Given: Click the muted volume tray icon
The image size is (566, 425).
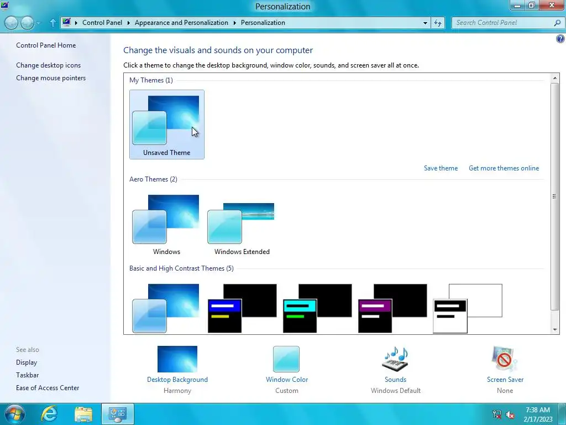Looking at the screenshot, I should (x=510, y=414).
